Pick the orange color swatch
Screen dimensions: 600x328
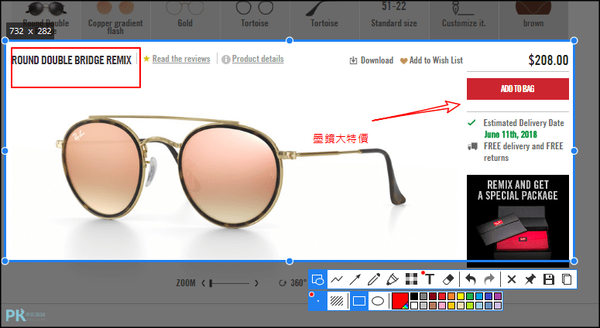tap(451, 296)
